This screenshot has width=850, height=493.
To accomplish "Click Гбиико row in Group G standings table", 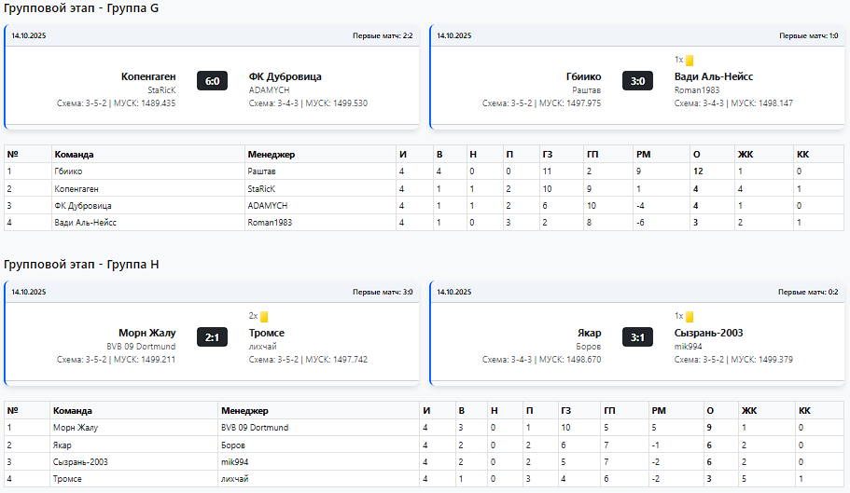I will [x=68, y=171].
